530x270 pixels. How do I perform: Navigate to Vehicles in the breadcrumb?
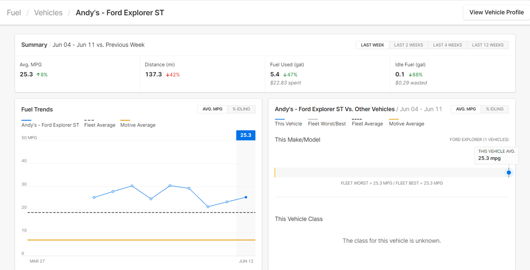coord(48,13)
